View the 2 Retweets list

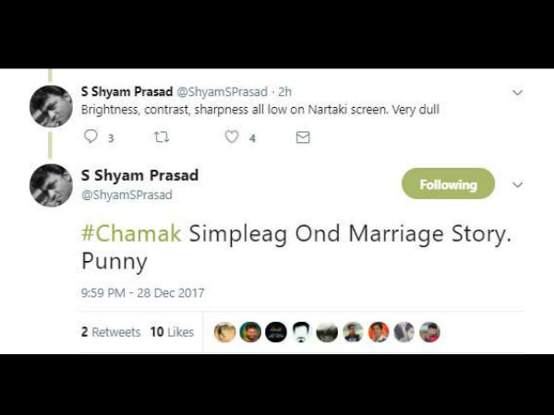pyautogui.click(x=111, y=332)
